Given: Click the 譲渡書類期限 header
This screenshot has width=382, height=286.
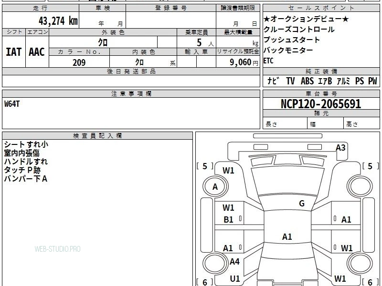Looking at the screenshot, I should click(238, 8).
